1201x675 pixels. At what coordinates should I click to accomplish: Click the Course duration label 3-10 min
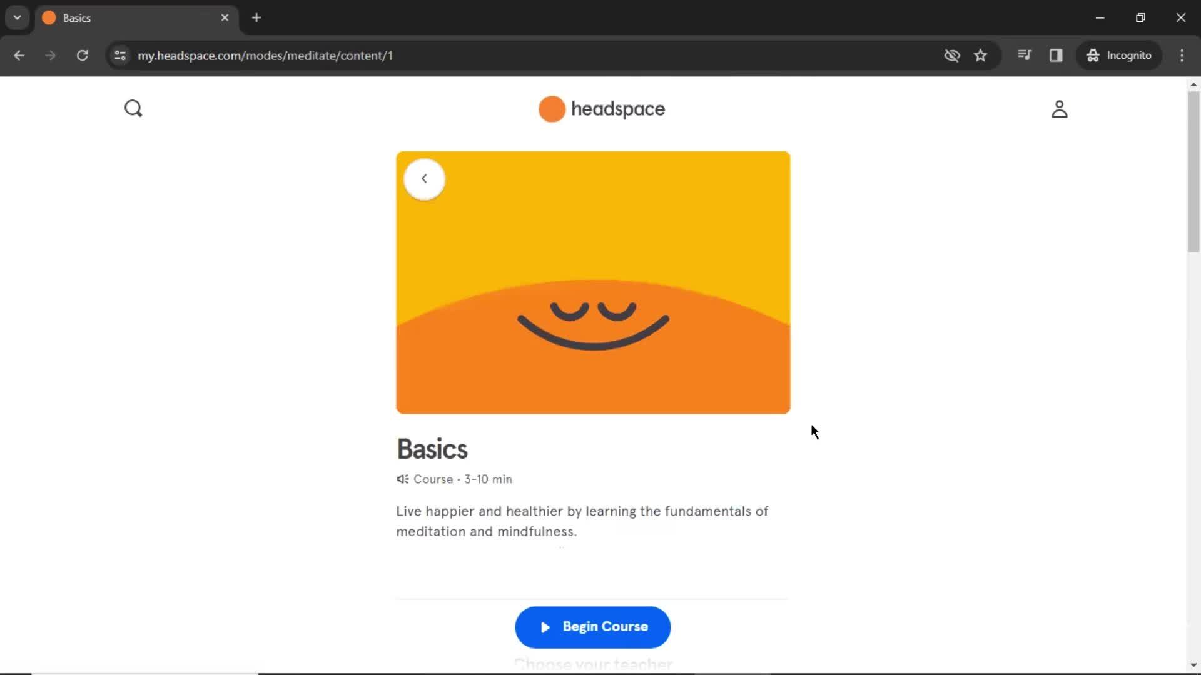click(487, 479)
